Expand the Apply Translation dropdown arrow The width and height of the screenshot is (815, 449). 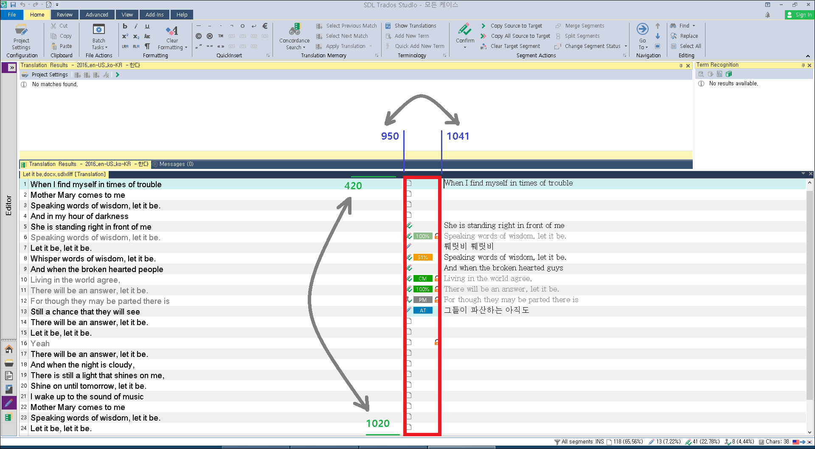tap(371, 46)
